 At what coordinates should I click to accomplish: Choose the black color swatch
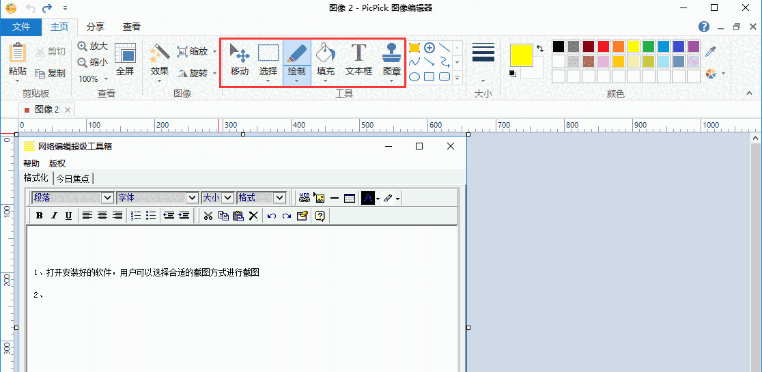[x=559, y=46]
